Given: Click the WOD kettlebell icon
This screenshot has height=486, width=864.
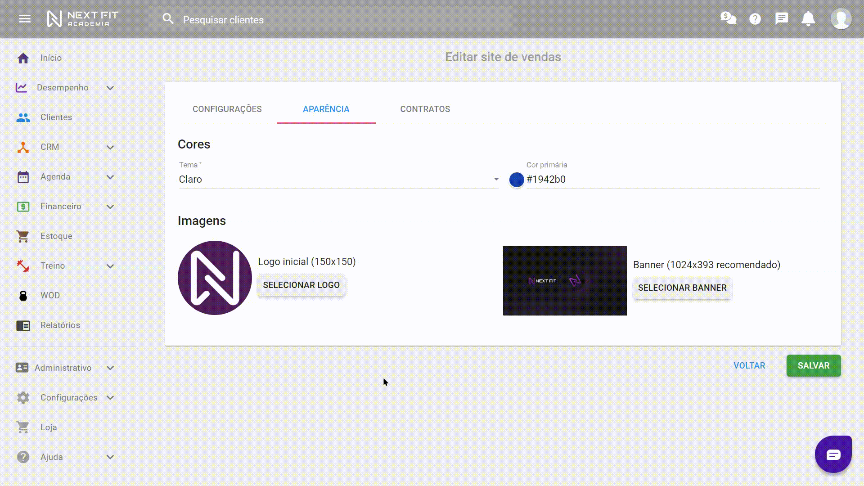Looking at the screenshot, I should (23, 296).
